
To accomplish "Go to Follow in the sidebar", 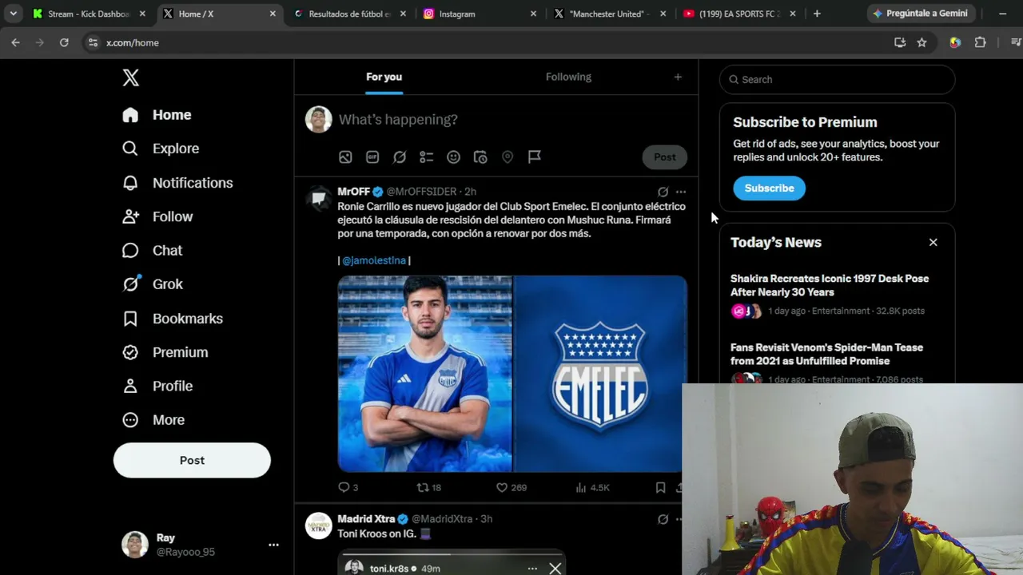I will tap(157, 216).
